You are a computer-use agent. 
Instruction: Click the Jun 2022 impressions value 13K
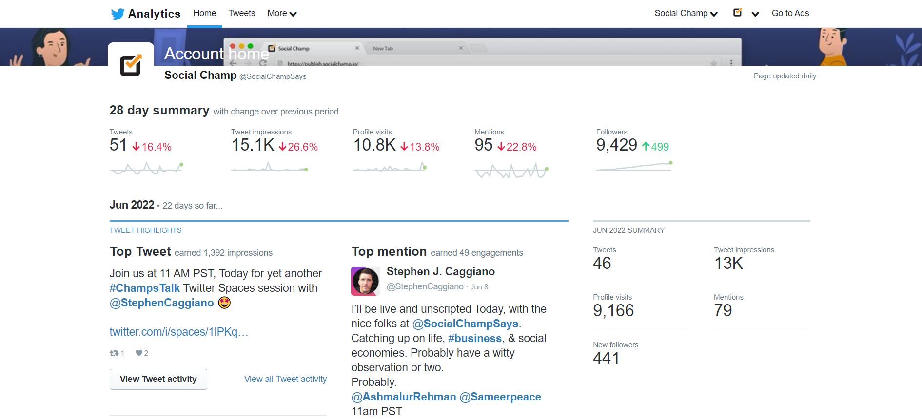click(x=728, y=263)
